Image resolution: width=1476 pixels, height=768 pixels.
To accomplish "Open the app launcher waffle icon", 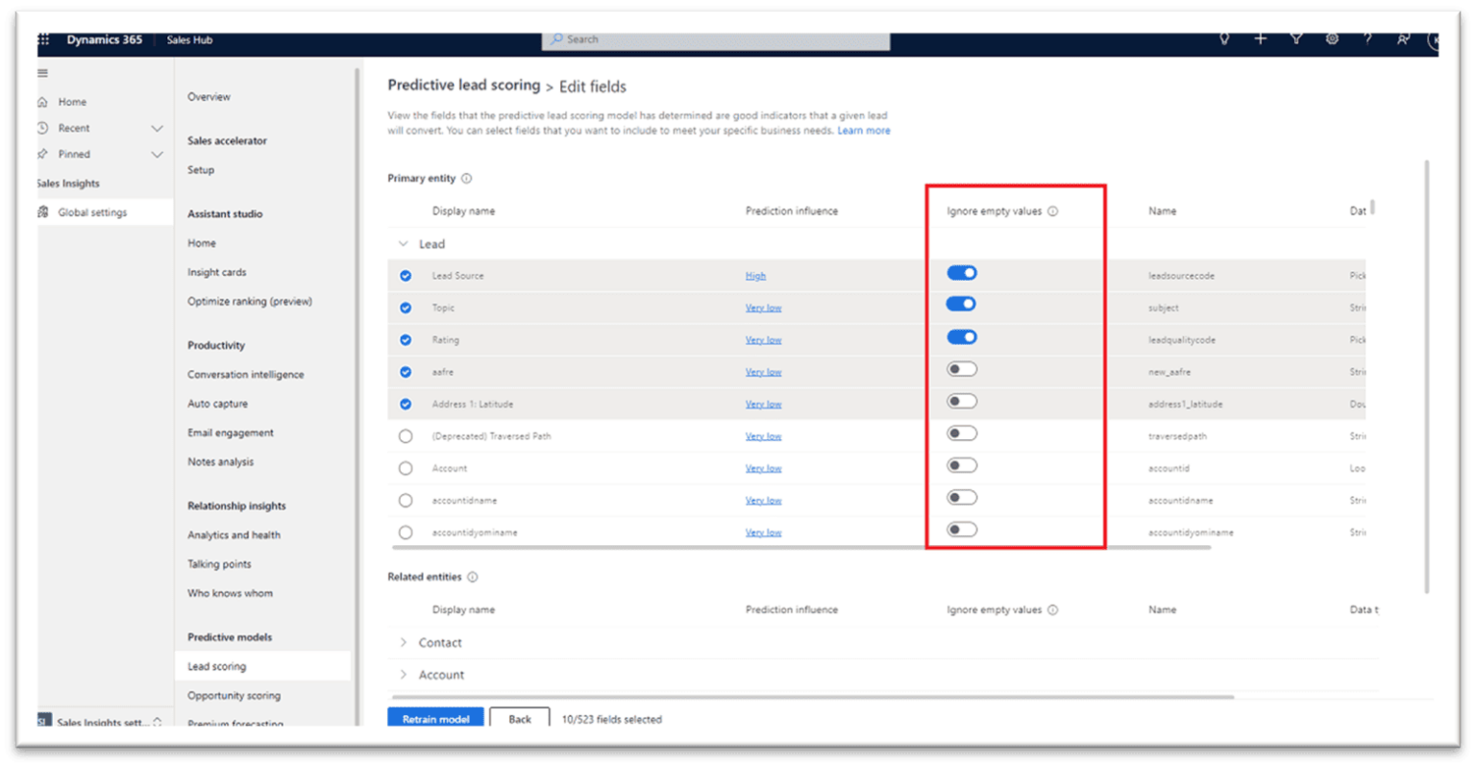I will [43, 39].
